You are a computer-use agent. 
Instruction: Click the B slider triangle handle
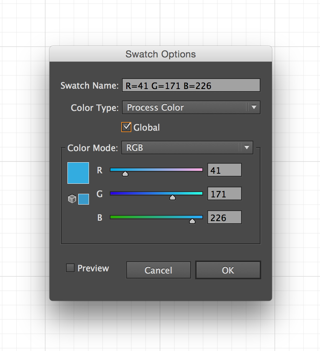pos(192,221)
